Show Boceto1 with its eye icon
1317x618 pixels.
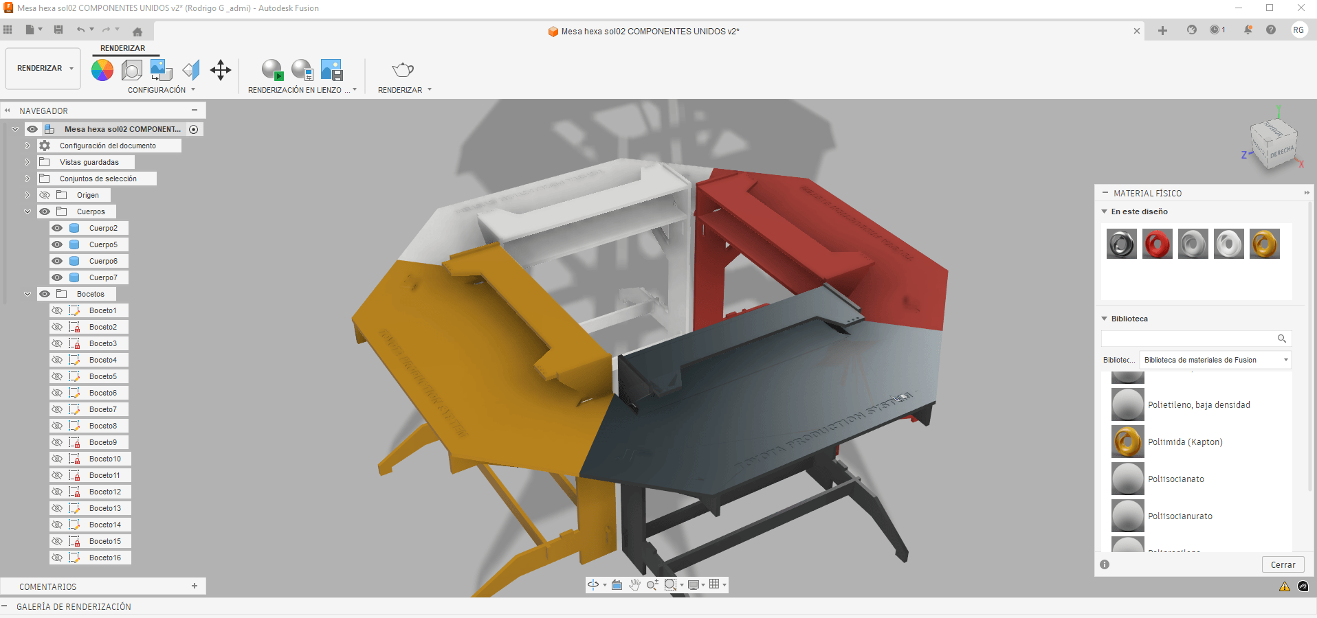57,310
